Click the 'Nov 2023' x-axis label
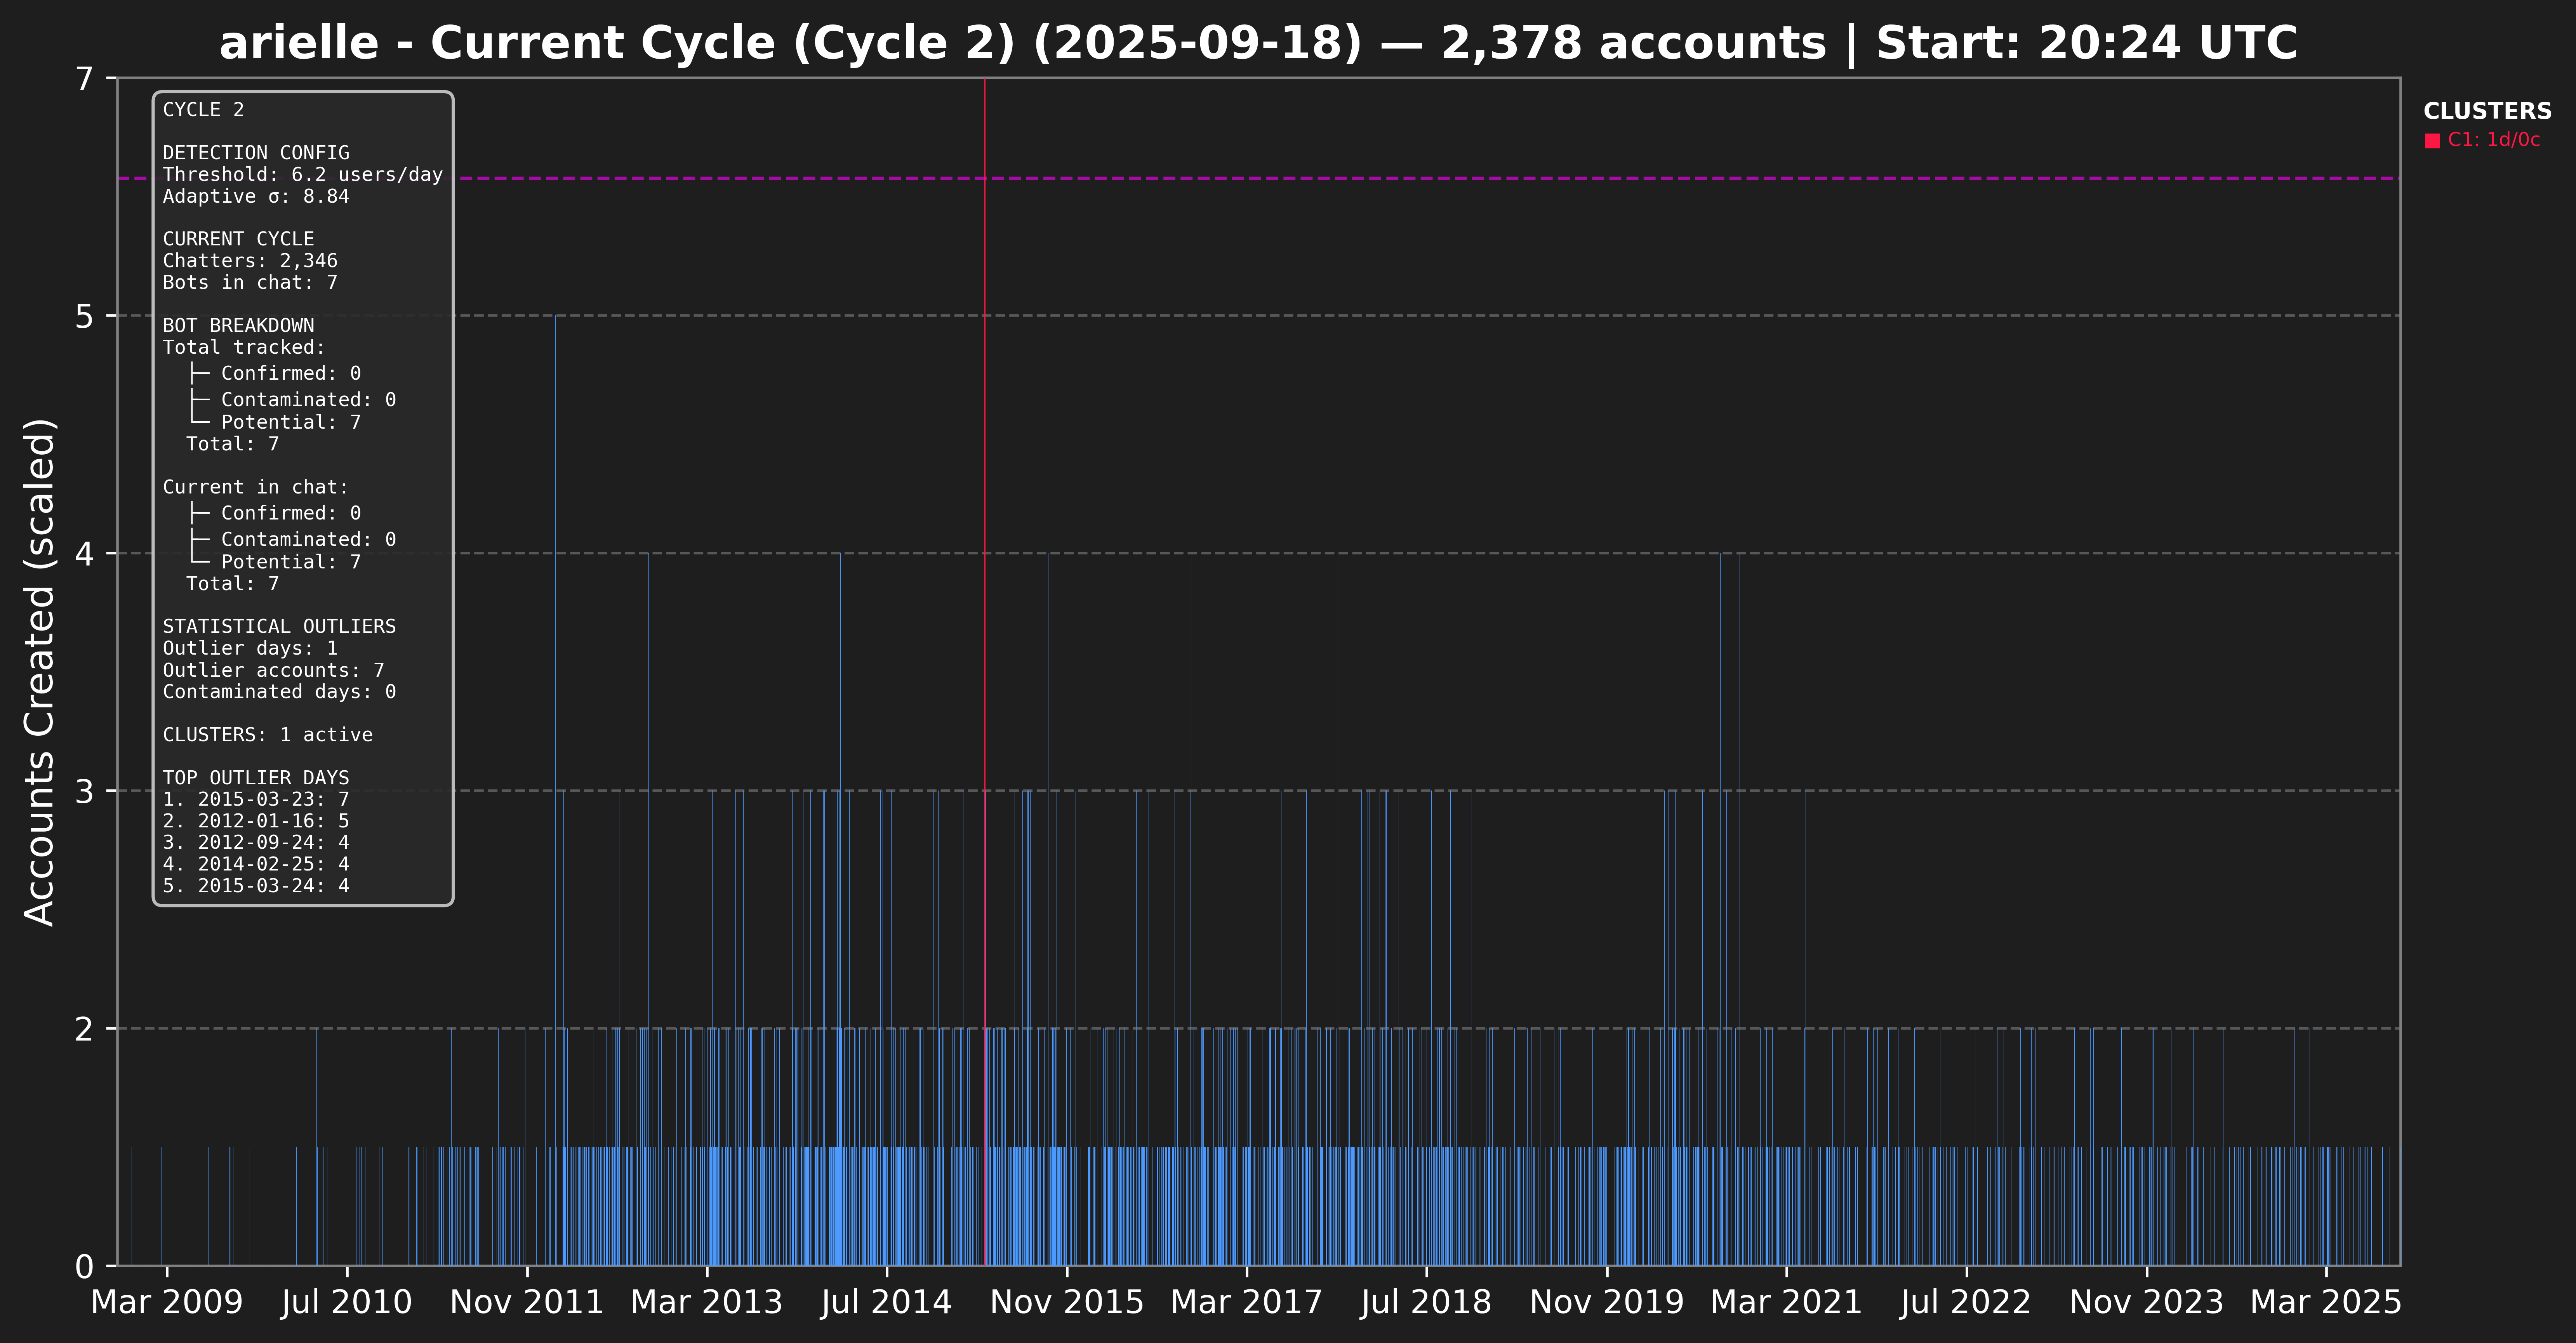The height and width of the screenshot is (1343, 2576). [2147, 1302]
